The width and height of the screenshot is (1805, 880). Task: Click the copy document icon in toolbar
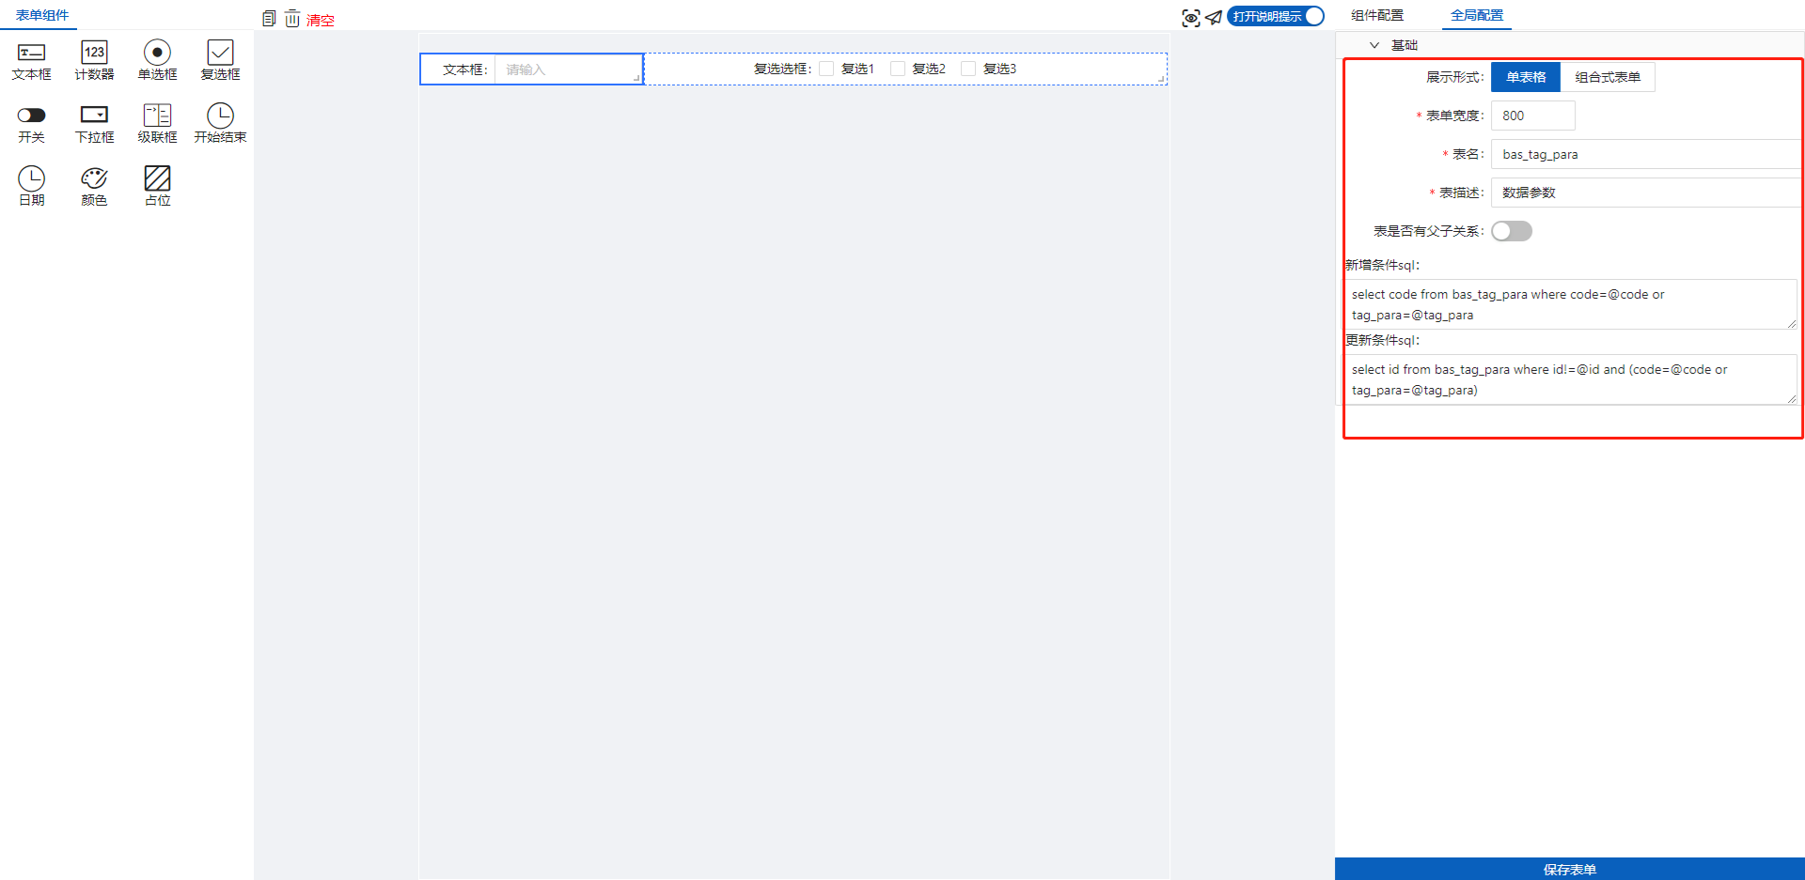[269, 19]
